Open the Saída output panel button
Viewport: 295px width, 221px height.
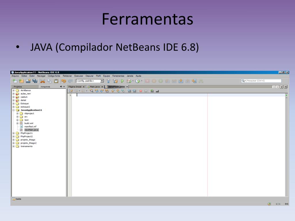16,199
